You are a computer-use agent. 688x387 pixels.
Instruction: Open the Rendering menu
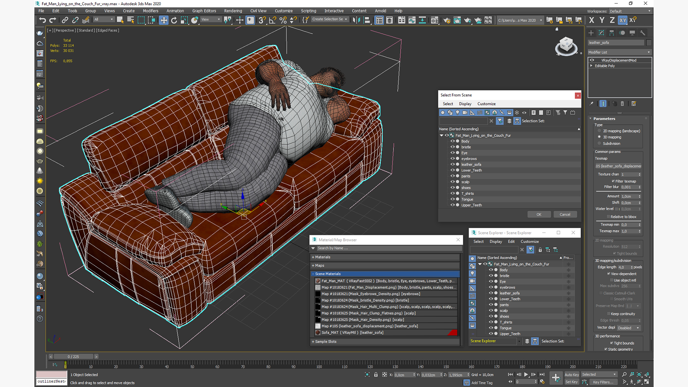point(233,11)
